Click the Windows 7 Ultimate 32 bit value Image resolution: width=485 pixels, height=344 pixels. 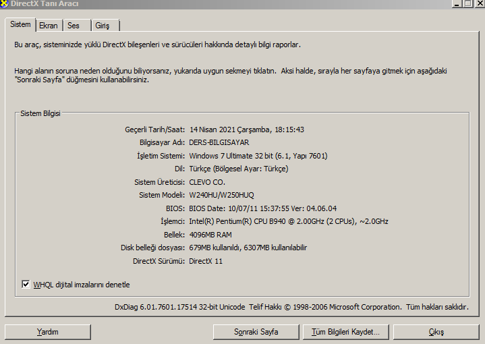[258, 156]
